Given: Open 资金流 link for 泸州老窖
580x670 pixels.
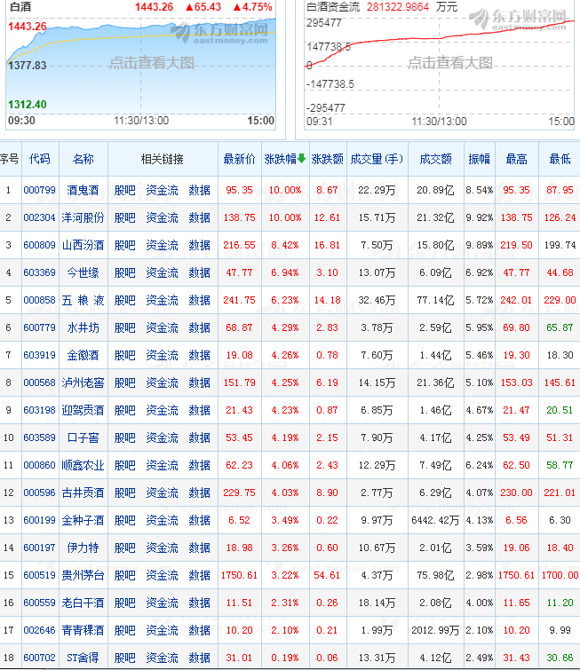Looking at the screenshot, I should (163, 382).
